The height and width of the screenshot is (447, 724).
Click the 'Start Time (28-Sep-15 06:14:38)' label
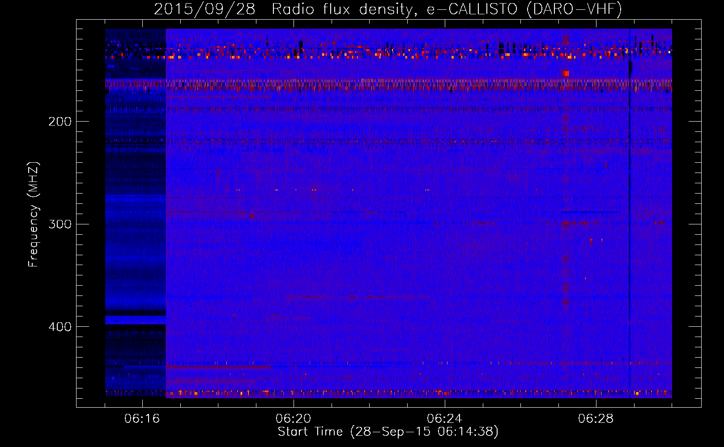pos(388,432)
